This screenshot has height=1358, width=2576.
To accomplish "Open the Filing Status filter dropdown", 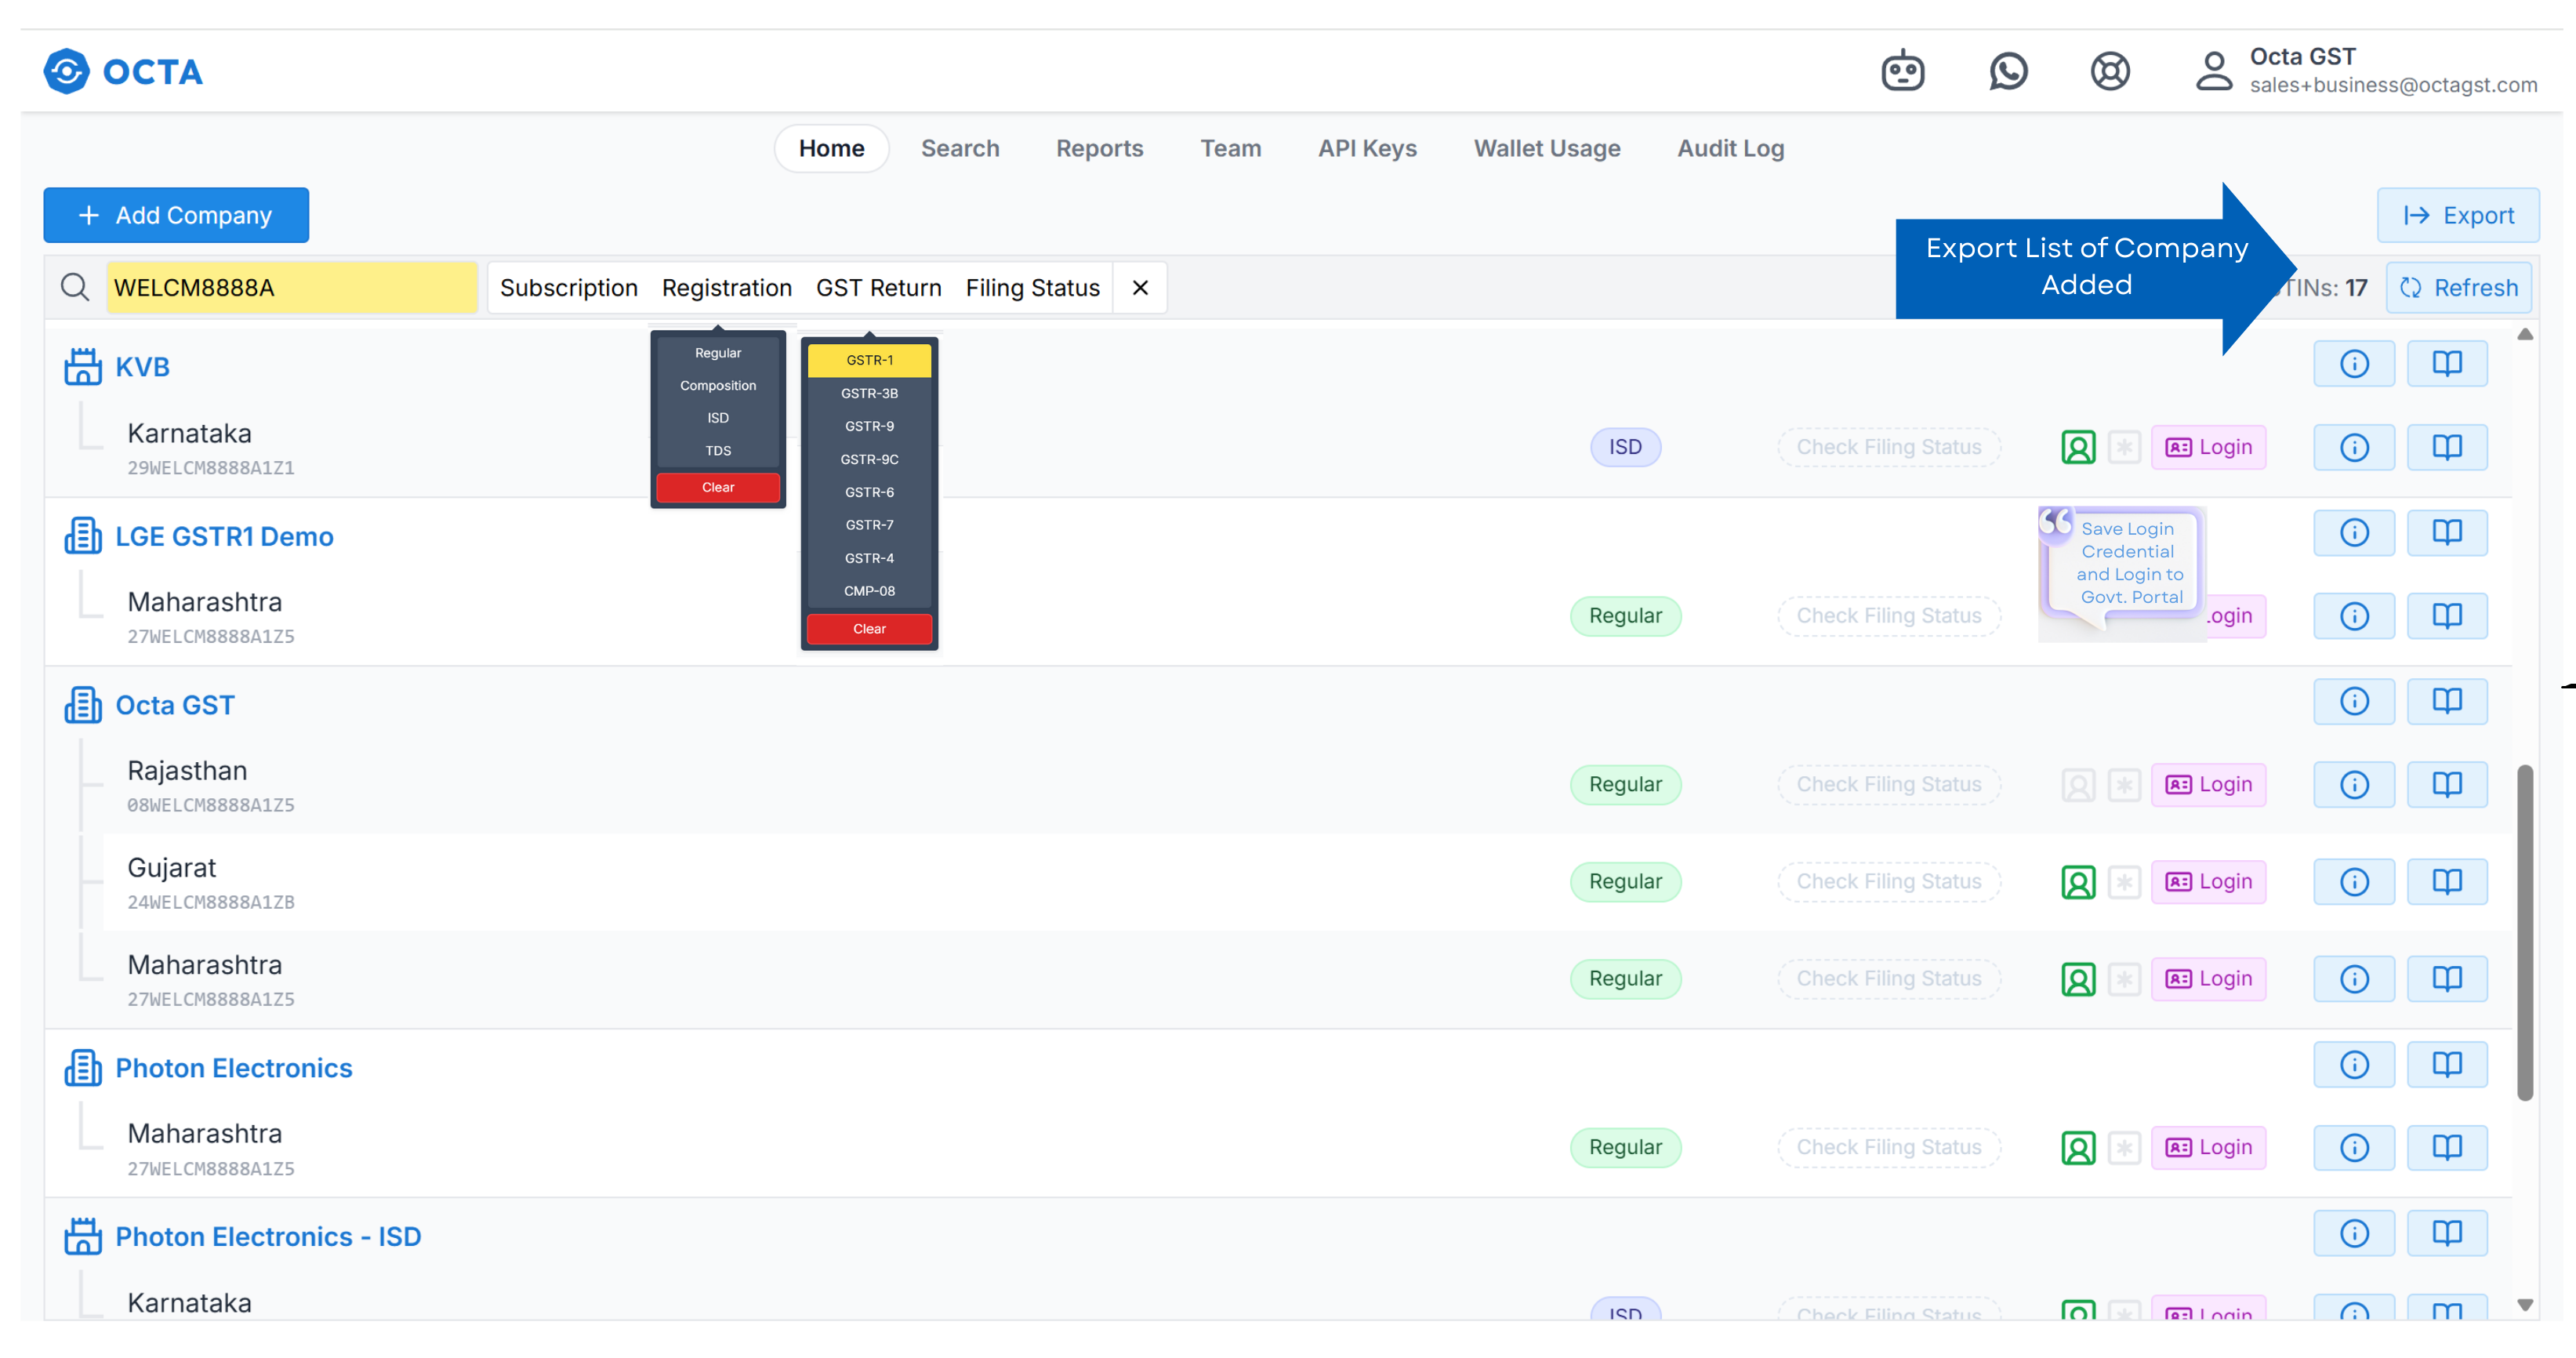I will tap(1032, 288).
